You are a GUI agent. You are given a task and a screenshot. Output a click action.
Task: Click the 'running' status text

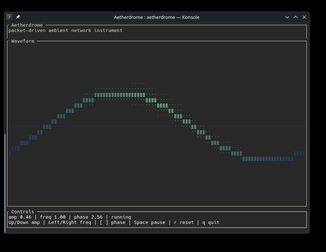121,217
